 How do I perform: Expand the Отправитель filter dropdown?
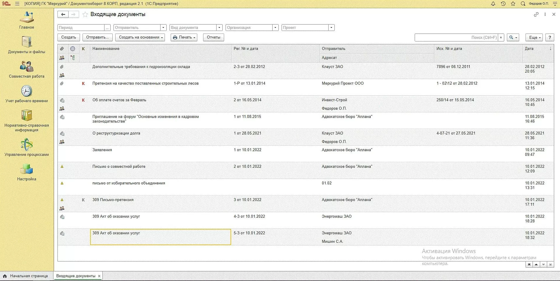(x=163, y=28)
